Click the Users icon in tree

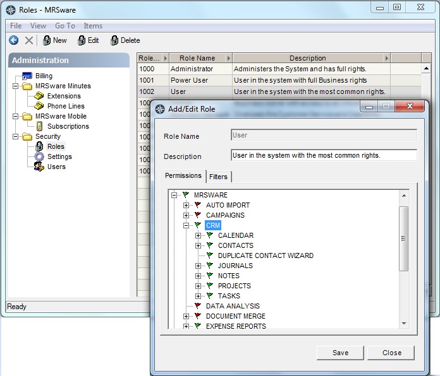pyautogui.click(x=39, y=167)
